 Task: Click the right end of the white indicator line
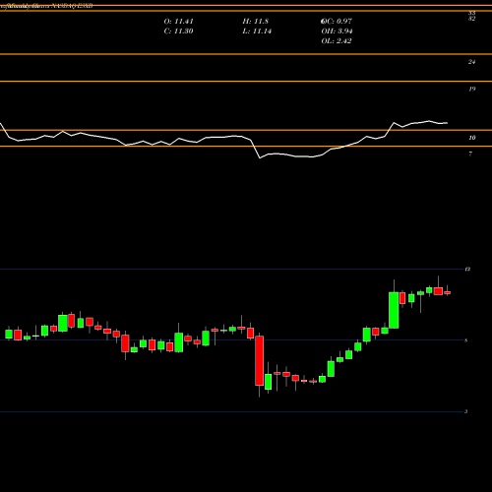click(448, 123)
